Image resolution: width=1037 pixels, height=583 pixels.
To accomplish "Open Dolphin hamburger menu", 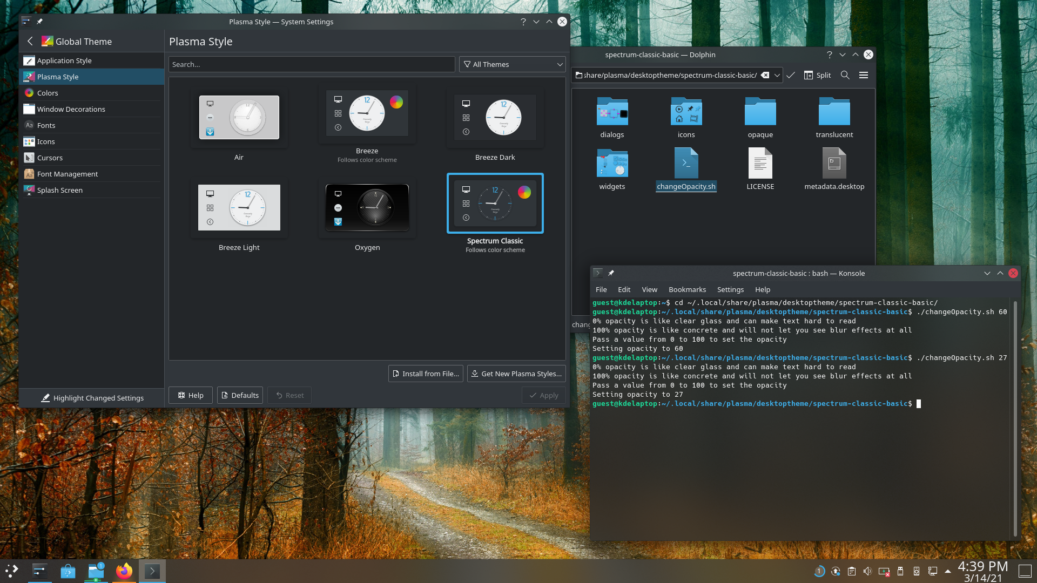I will [864, 75].
